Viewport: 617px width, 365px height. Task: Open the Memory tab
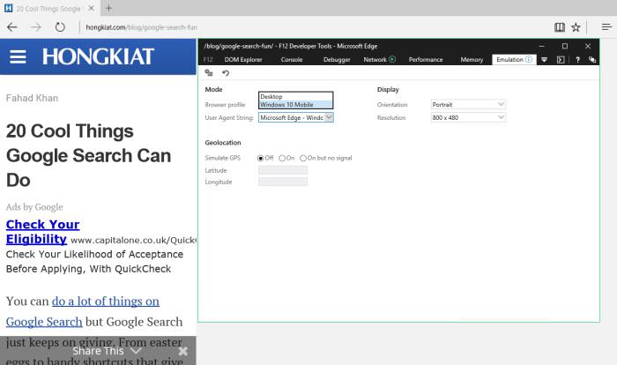click(x=472, y=59)
